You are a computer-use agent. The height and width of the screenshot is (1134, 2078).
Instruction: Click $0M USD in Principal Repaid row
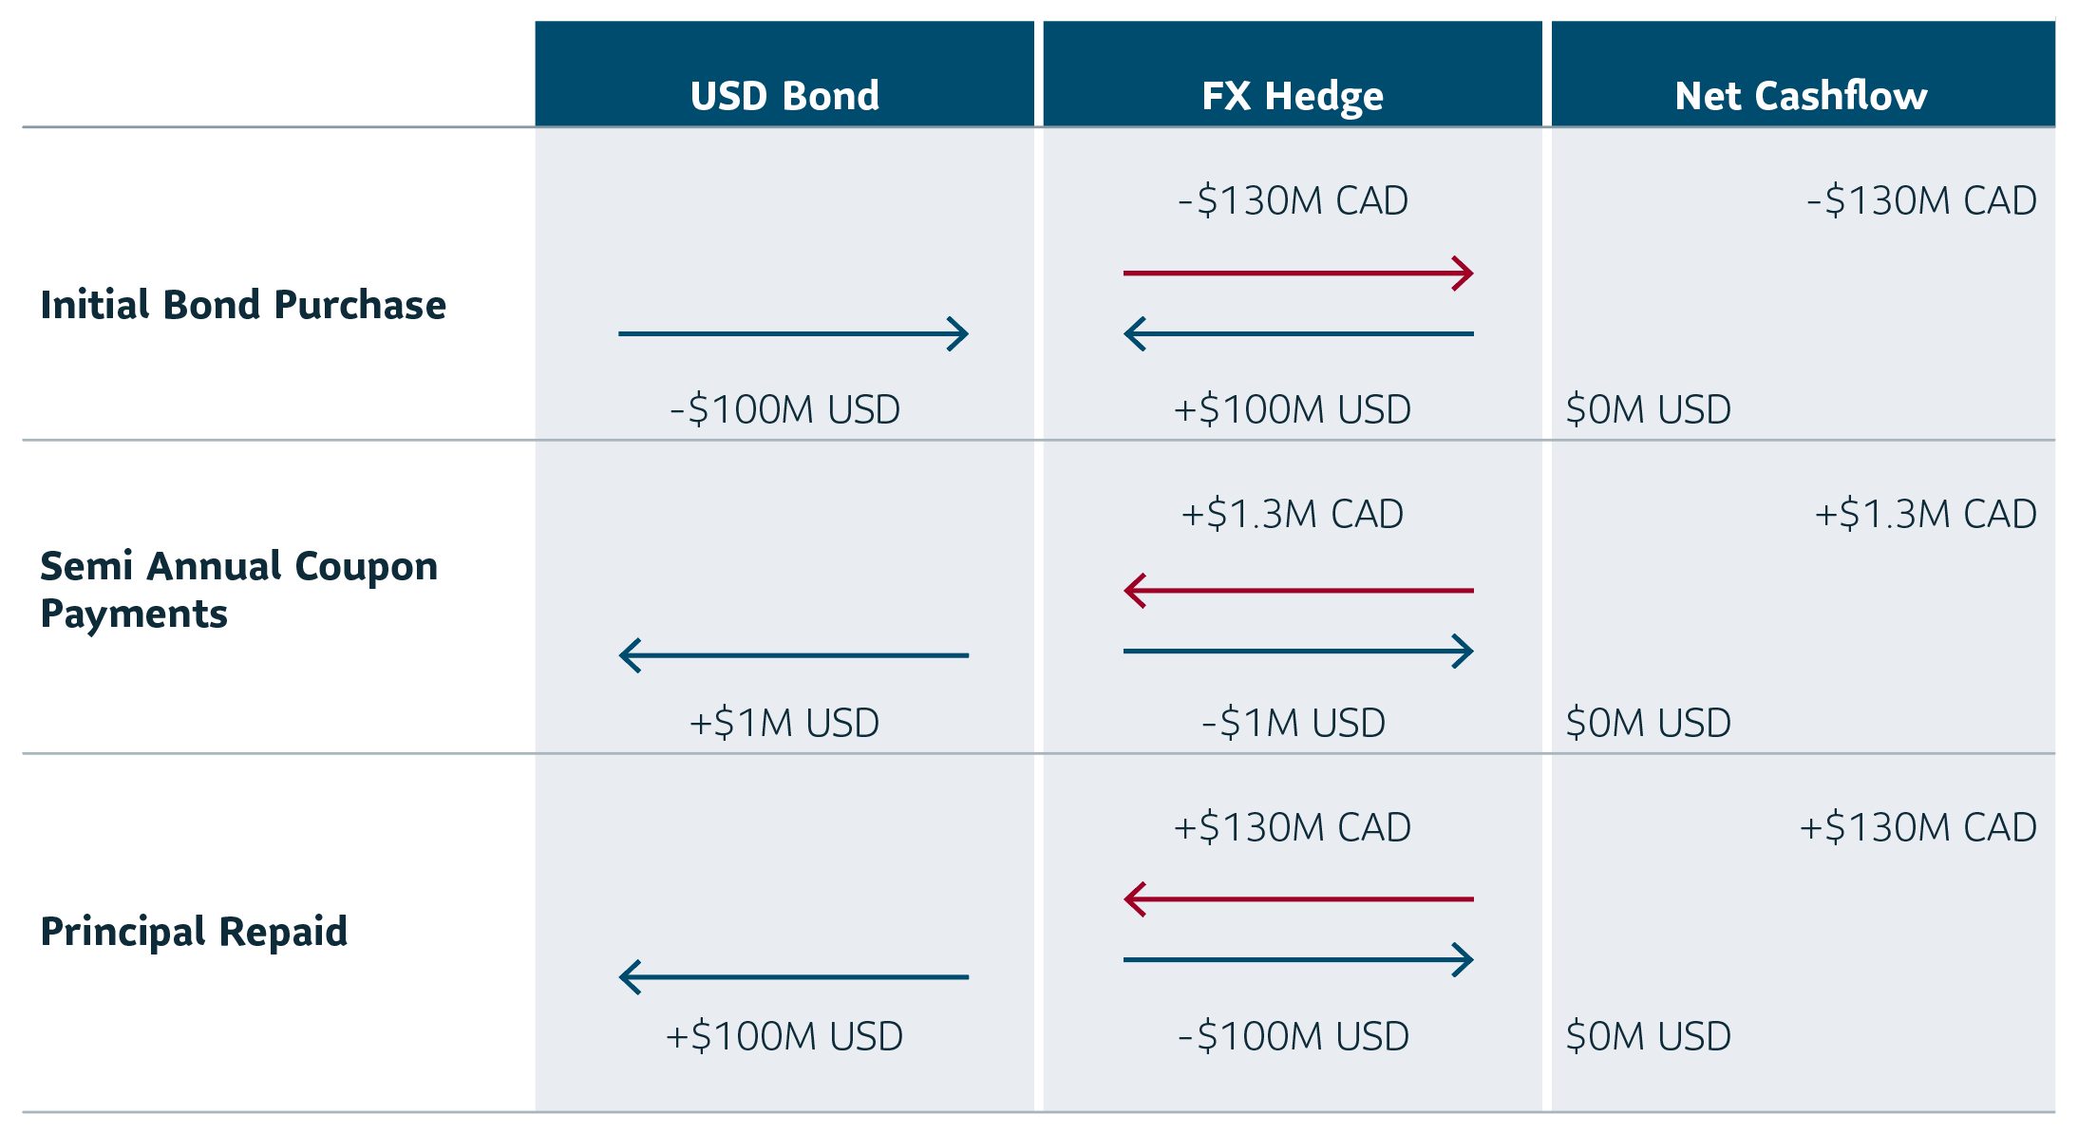tap(1649, 1037)
